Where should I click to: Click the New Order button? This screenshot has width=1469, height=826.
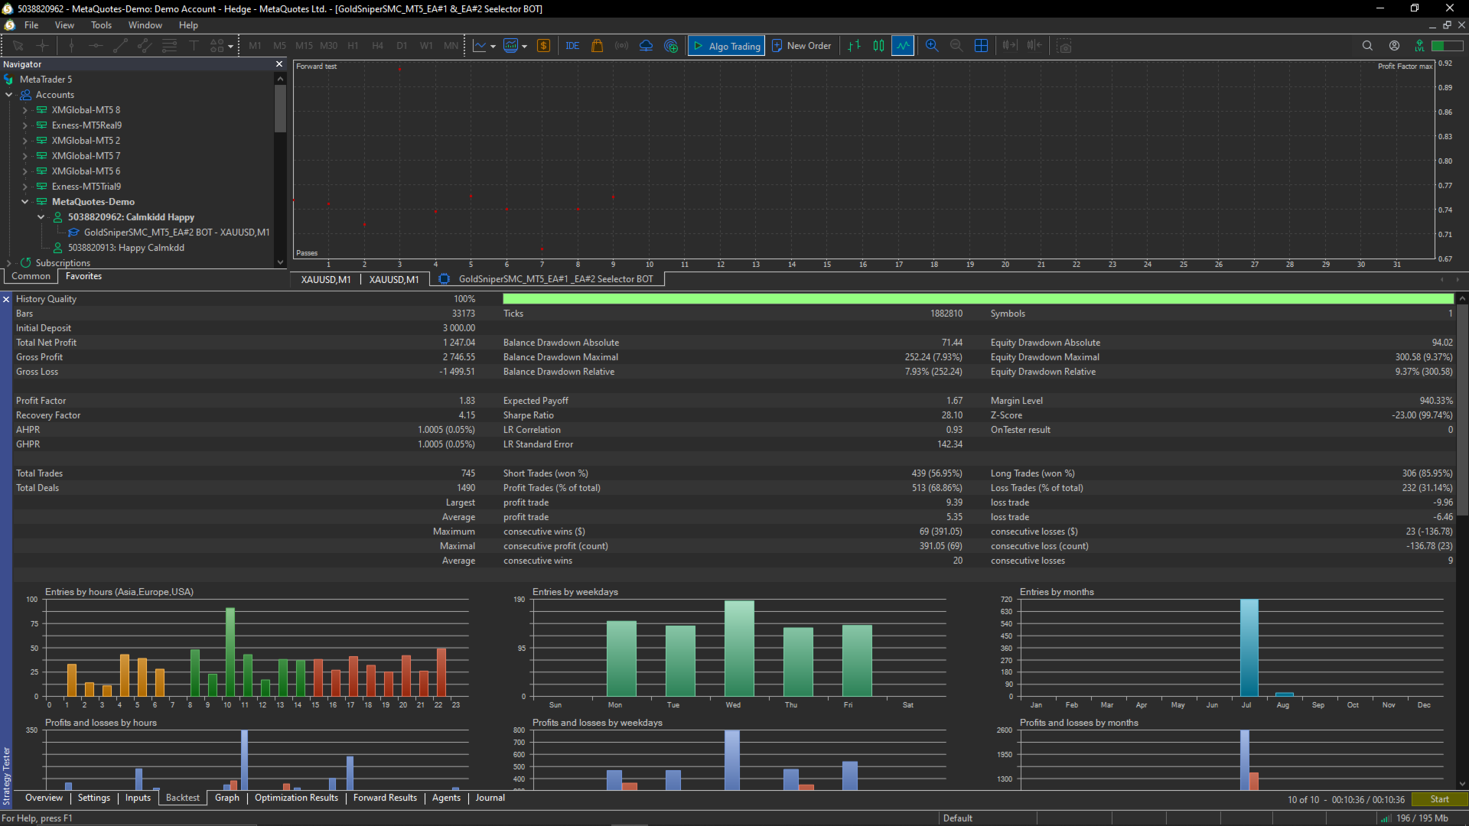[x=802, y=46]
